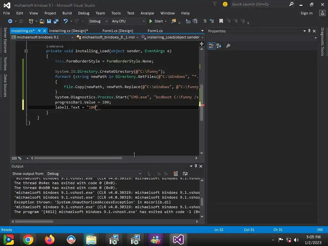
Task: Click the Sign in link
Action: (307, 13)
